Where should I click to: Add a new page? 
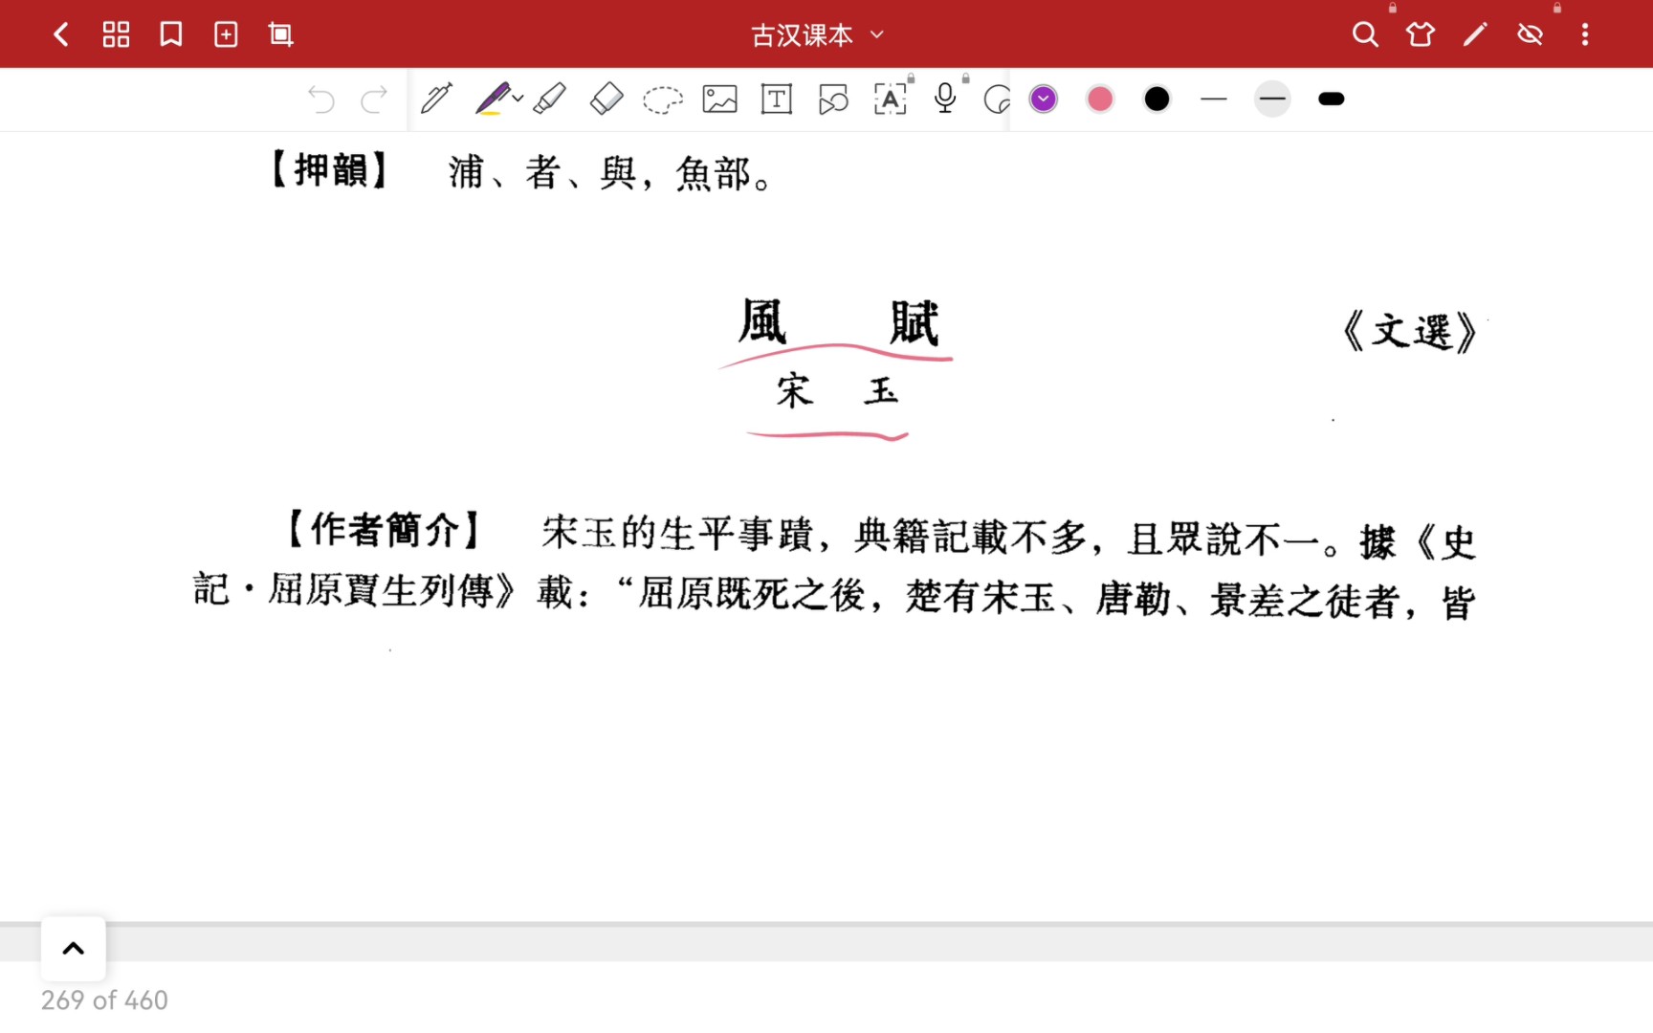(x=226, y=35)
